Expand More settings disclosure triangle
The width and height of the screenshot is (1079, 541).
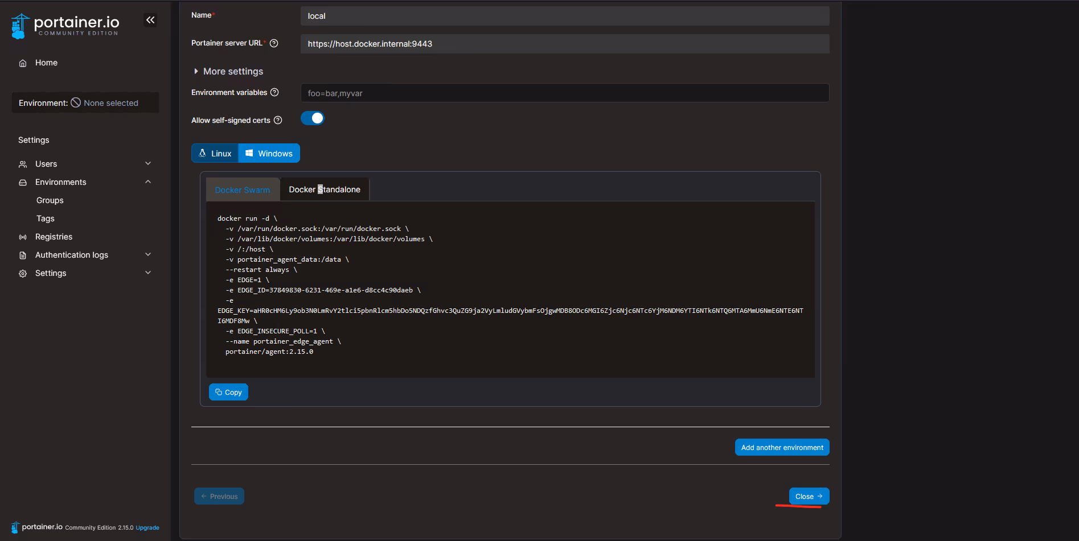[x=196, y=71]
